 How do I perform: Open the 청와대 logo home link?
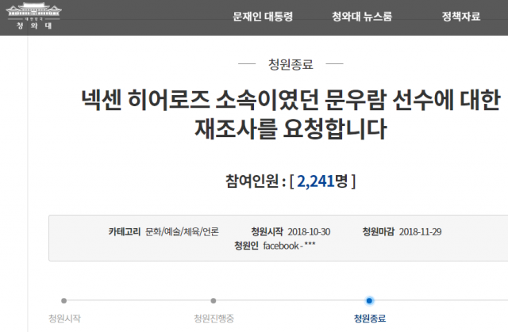pyautogui.click(x=33, y=16)
